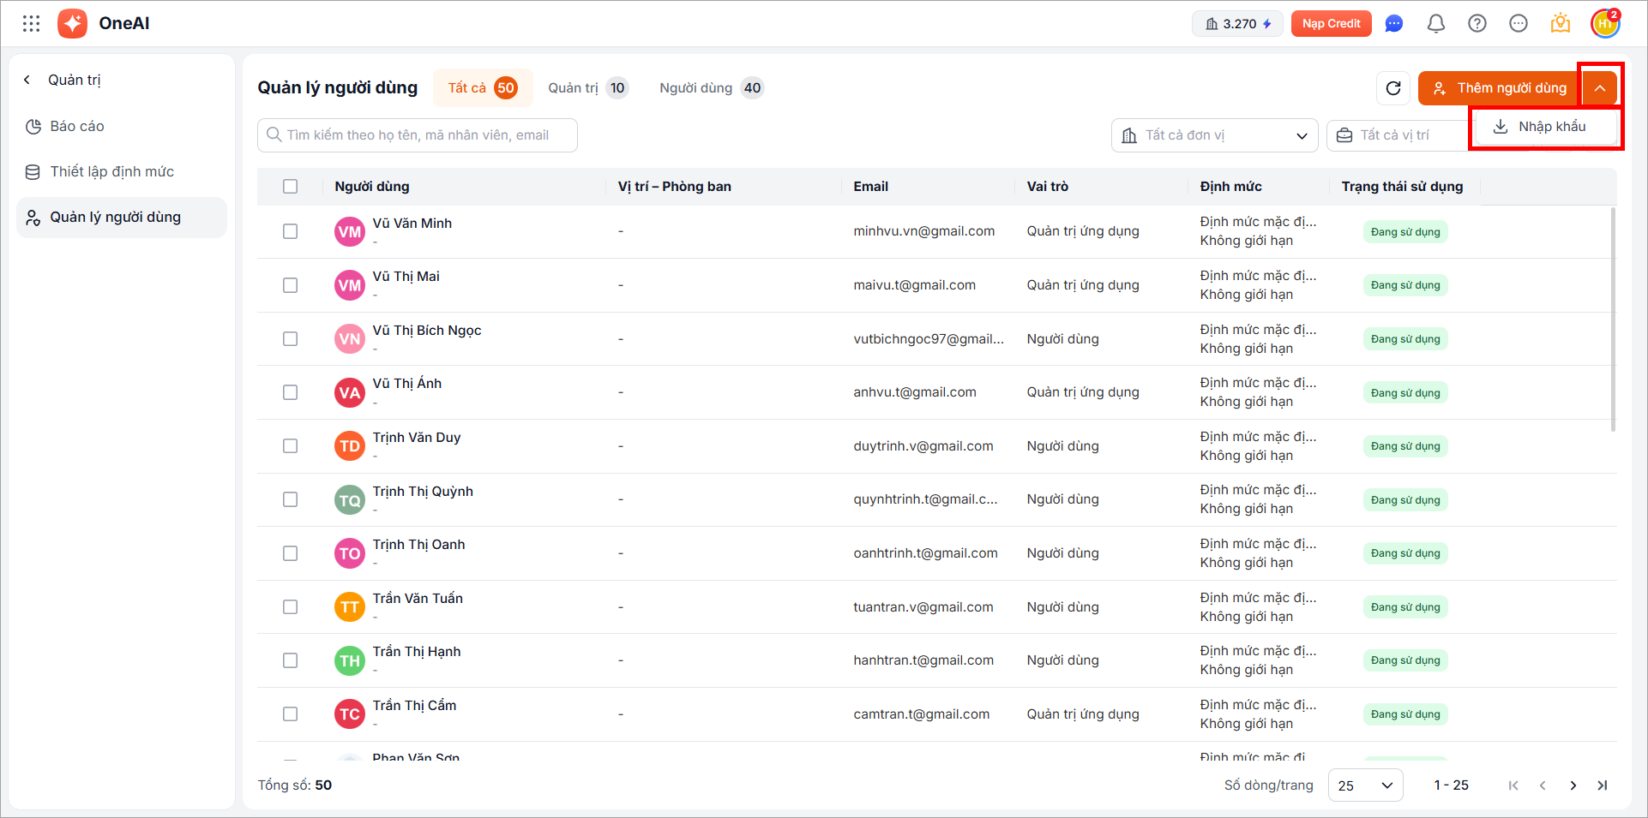The image size is (1648, 818).
Task: Click the table's vertical scrollbar
Action: point(1613,319)
